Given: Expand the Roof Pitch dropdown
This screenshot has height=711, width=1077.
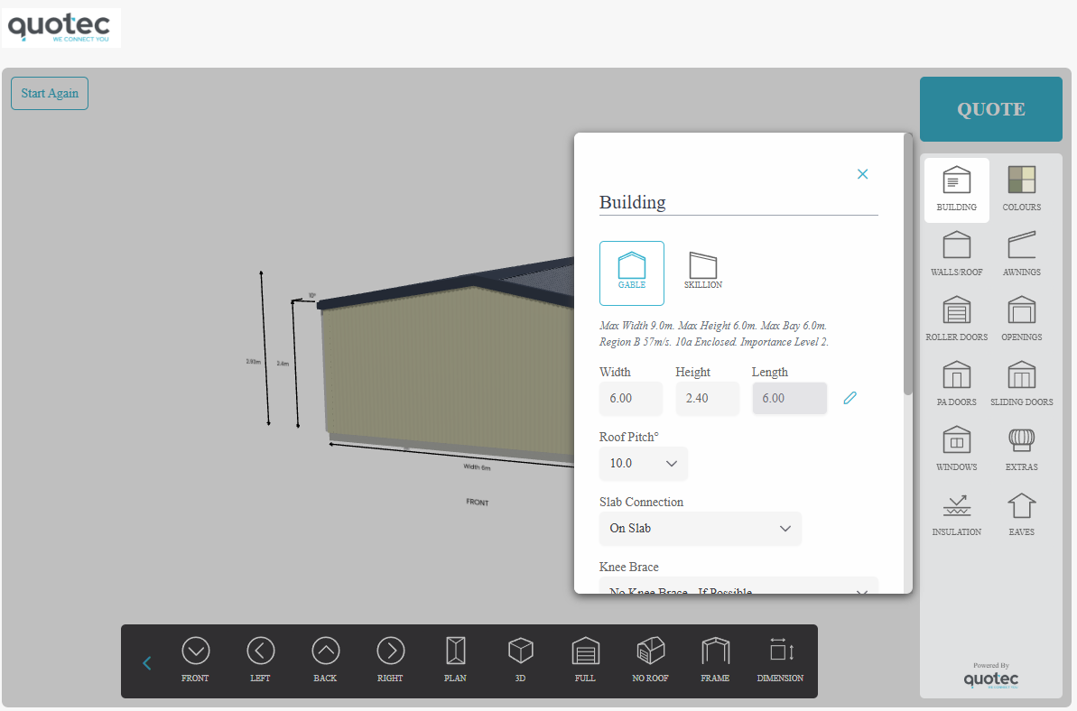Looking at the screenshot, I should 644,463.
